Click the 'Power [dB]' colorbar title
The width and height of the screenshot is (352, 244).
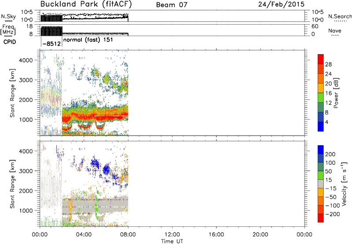336,93
